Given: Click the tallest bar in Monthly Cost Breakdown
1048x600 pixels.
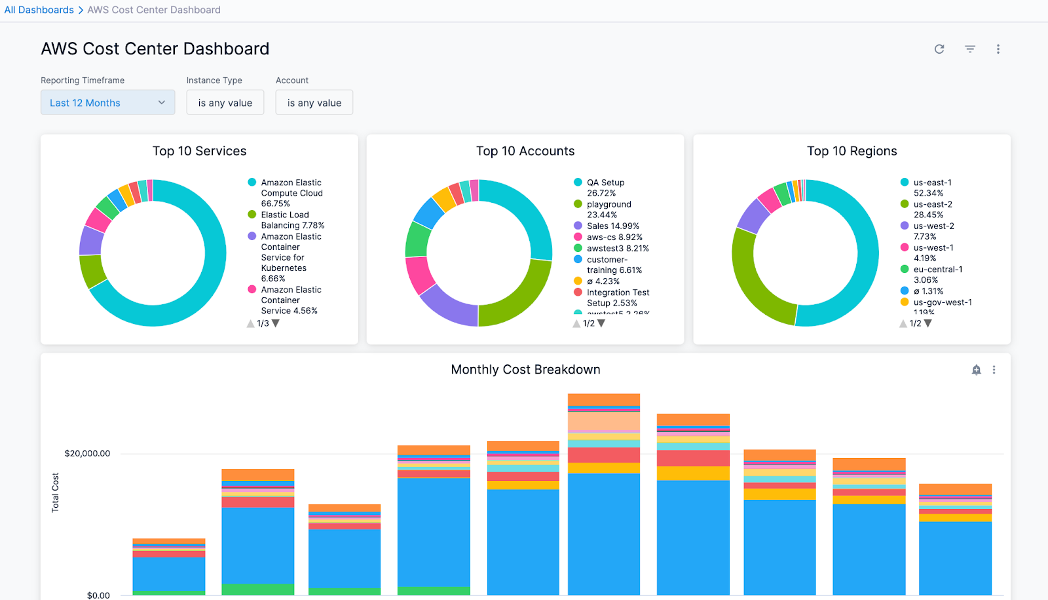Looking at the screenshot, I should pos(604,494).
